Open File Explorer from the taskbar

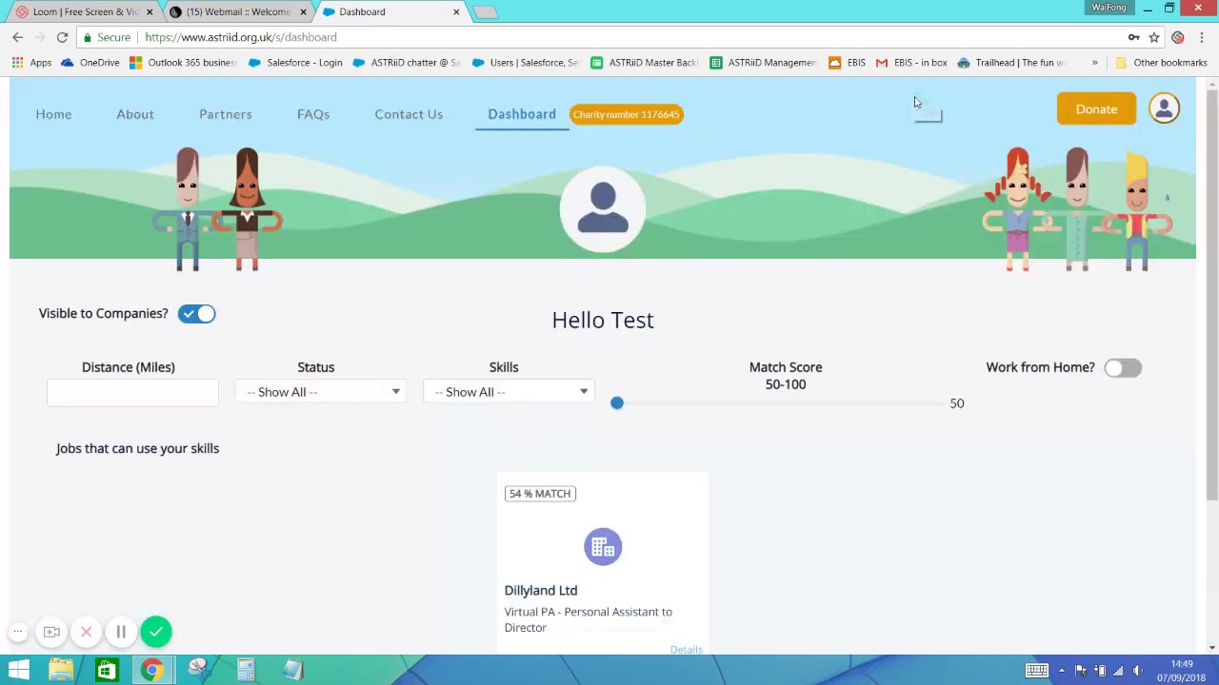[61, 671]
